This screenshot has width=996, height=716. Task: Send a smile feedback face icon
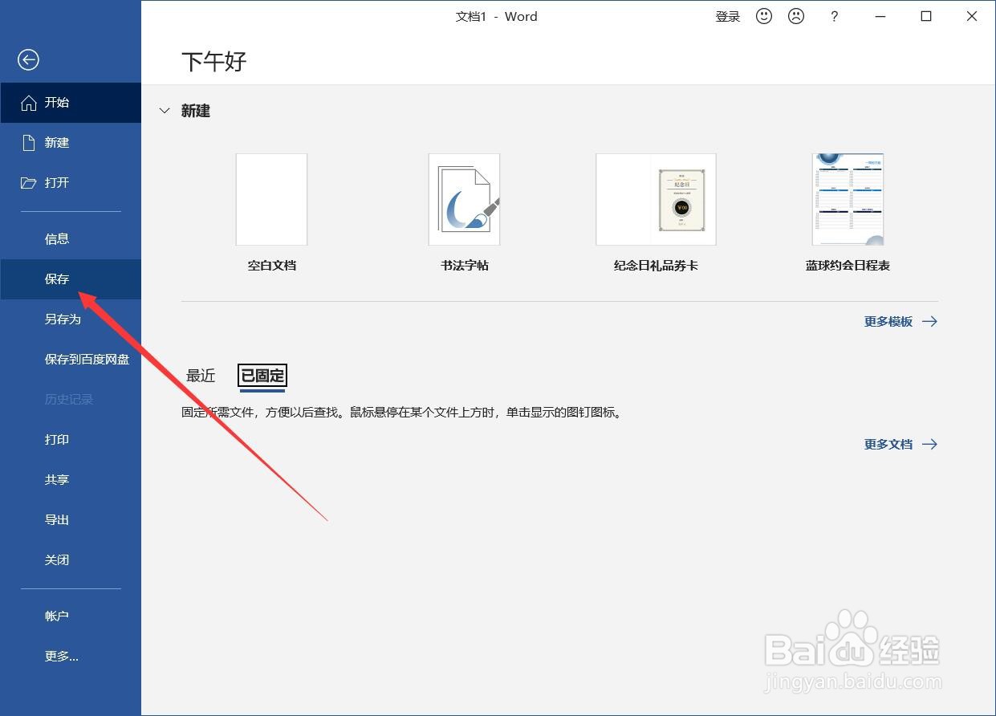pos(764,16)
